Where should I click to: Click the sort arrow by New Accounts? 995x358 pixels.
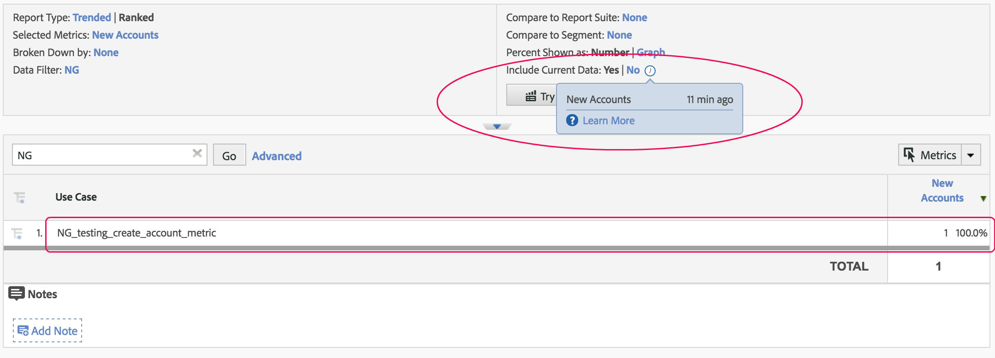(x=983, y=198)
